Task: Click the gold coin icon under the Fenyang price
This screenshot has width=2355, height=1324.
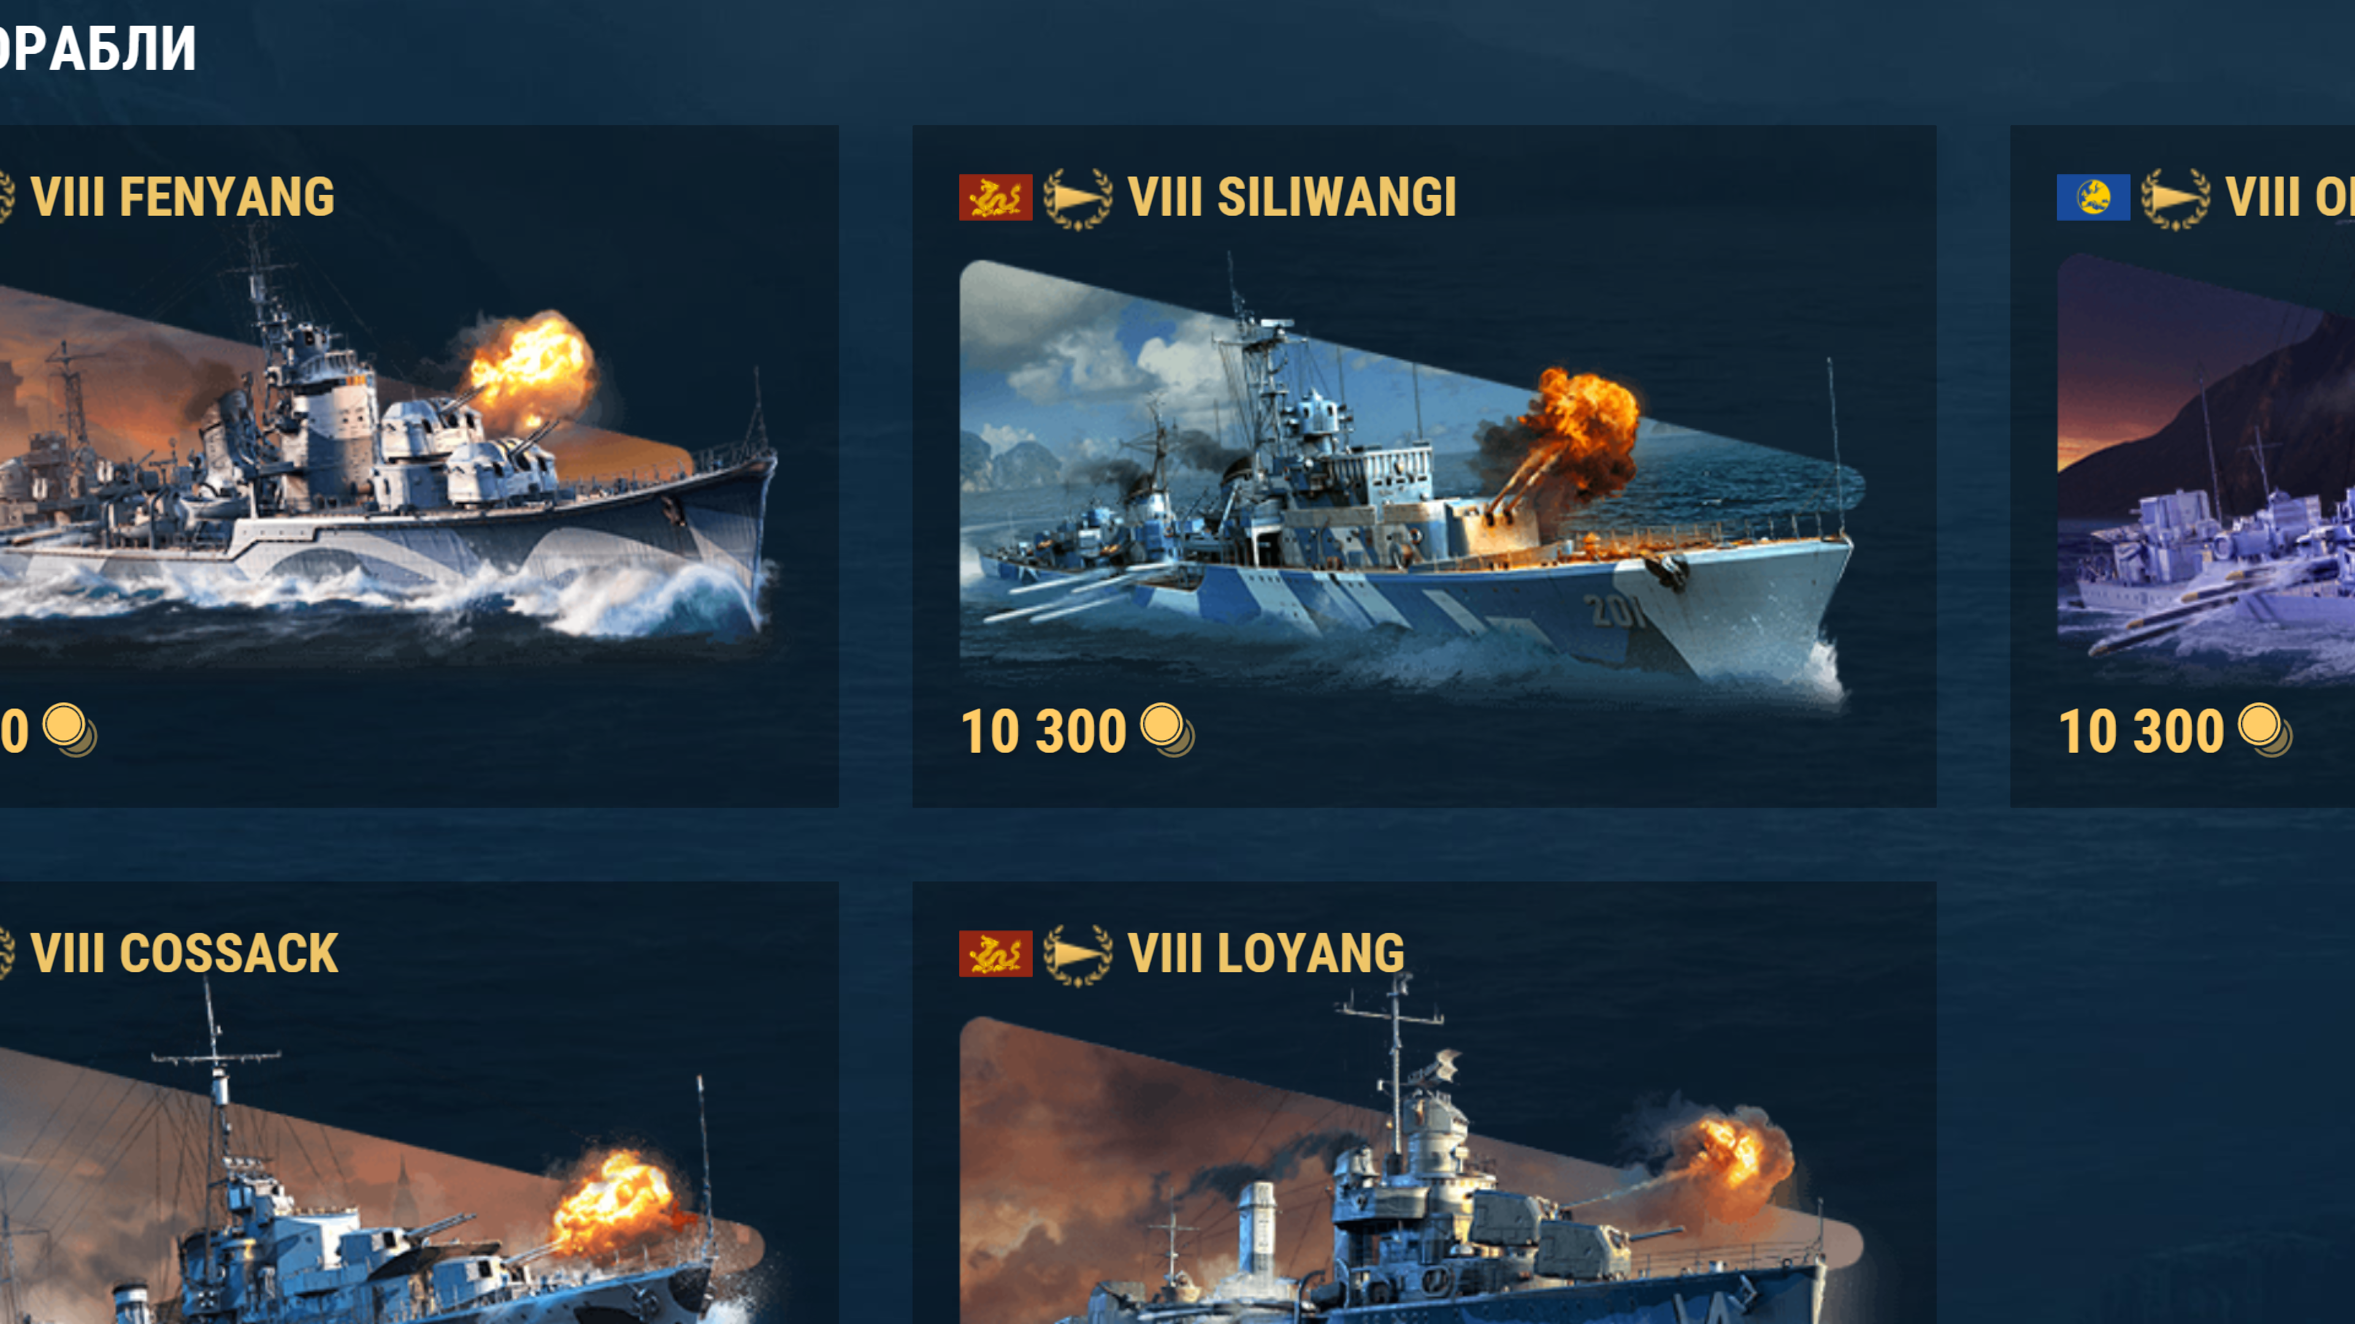Action: (x=69, y=730)
